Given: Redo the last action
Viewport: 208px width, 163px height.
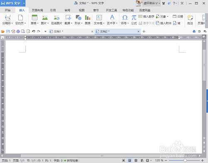Looking at the screenshot, I should [x=39, y=32].
